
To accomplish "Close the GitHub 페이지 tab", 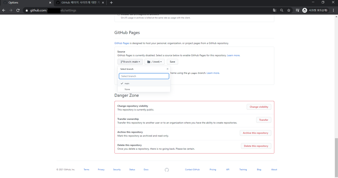I will 103,3.
